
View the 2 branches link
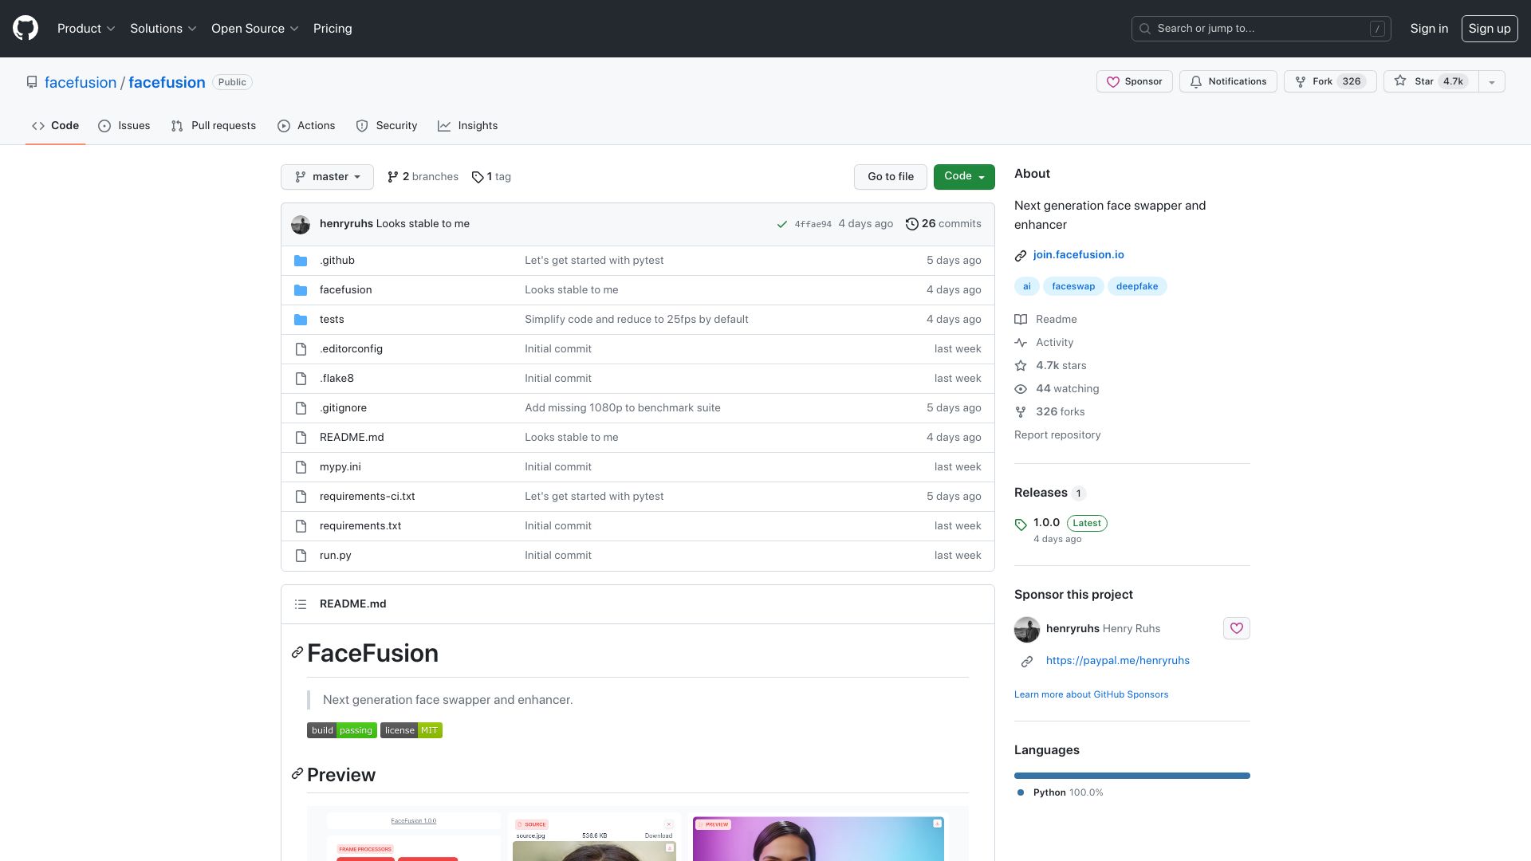(x=423, y=177)
